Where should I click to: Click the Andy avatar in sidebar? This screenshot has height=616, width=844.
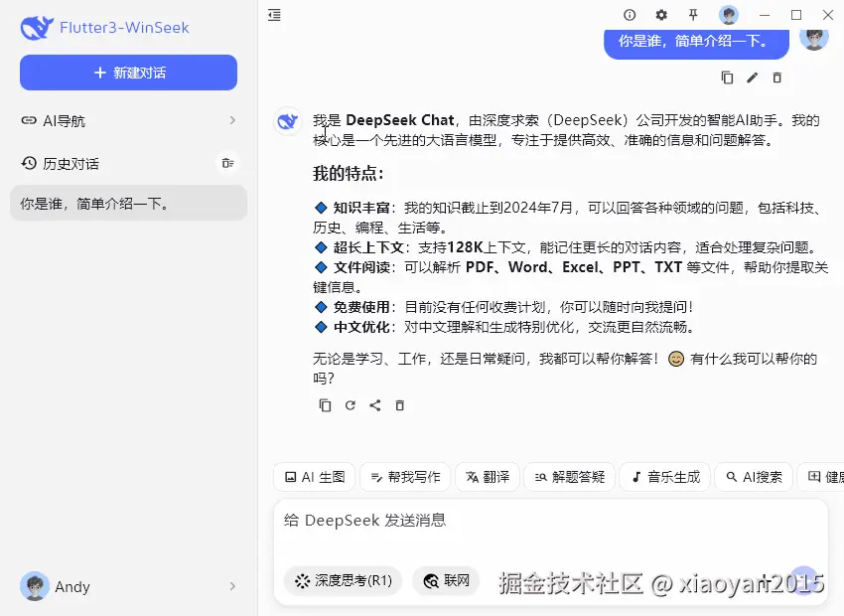(x=35, y=586)
